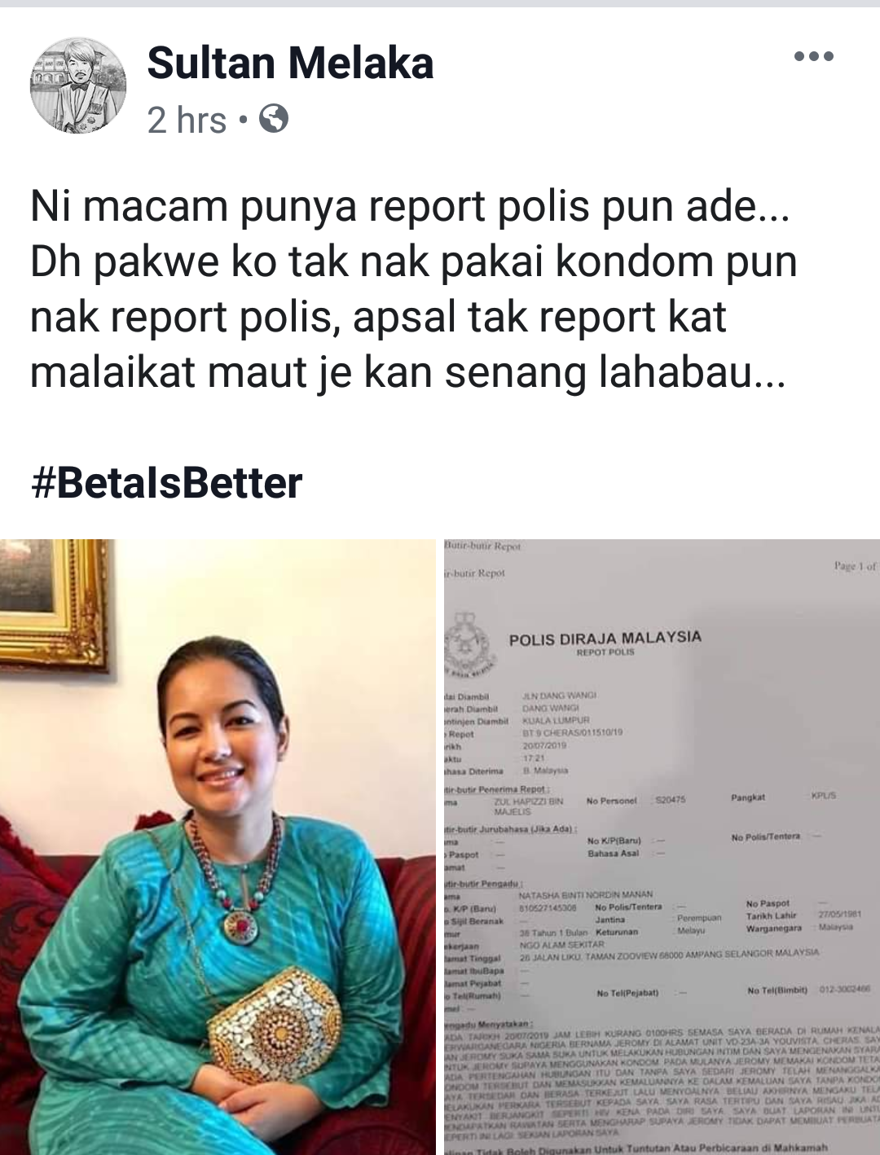Tap the POLIS DIRAJA MALAYSIA heading in the report

pos(605,638)
